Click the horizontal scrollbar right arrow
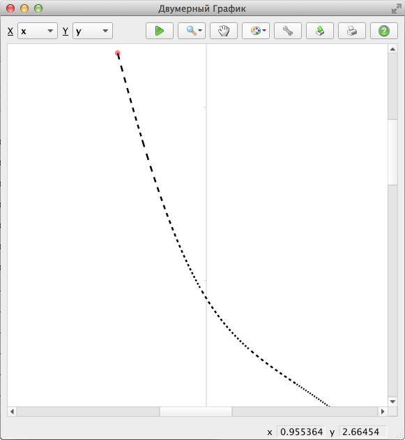This screenshot has height=440, width=405. point(383,411)
